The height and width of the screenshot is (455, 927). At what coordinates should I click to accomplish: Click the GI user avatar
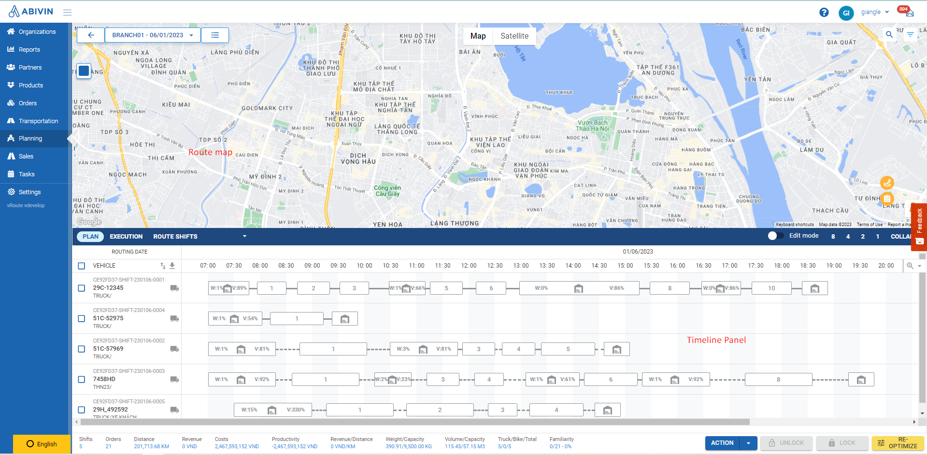click(x=846, y=13)
